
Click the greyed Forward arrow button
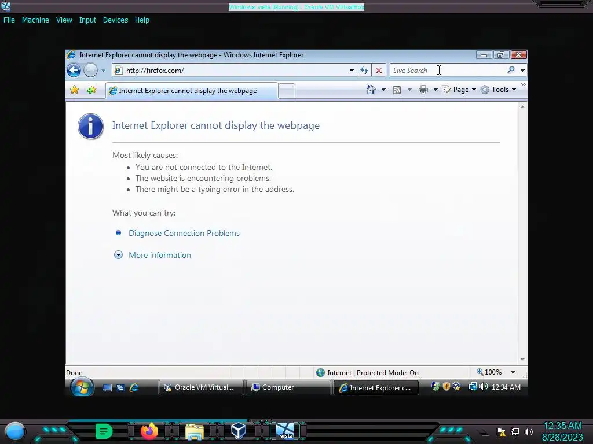(x=90, y=70)
